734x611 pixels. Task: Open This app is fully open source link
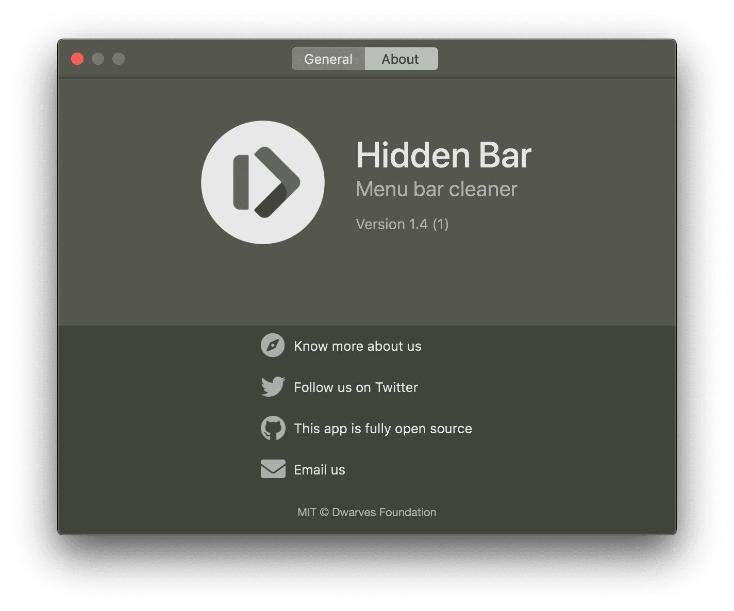click(x=383, y=429)
